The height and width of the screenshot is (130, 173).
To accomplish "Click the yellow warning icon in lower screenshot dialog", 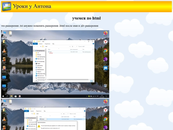I will pos(39,126).
